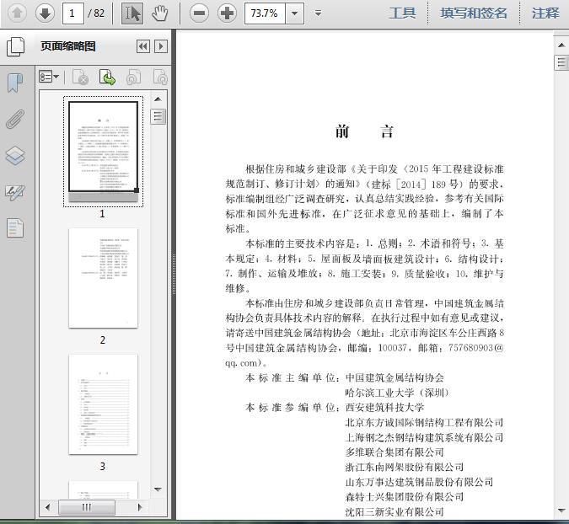Open the Bookmarks panel from the sidebar
Screen dimensions: 569x524
tap(15, 83)
